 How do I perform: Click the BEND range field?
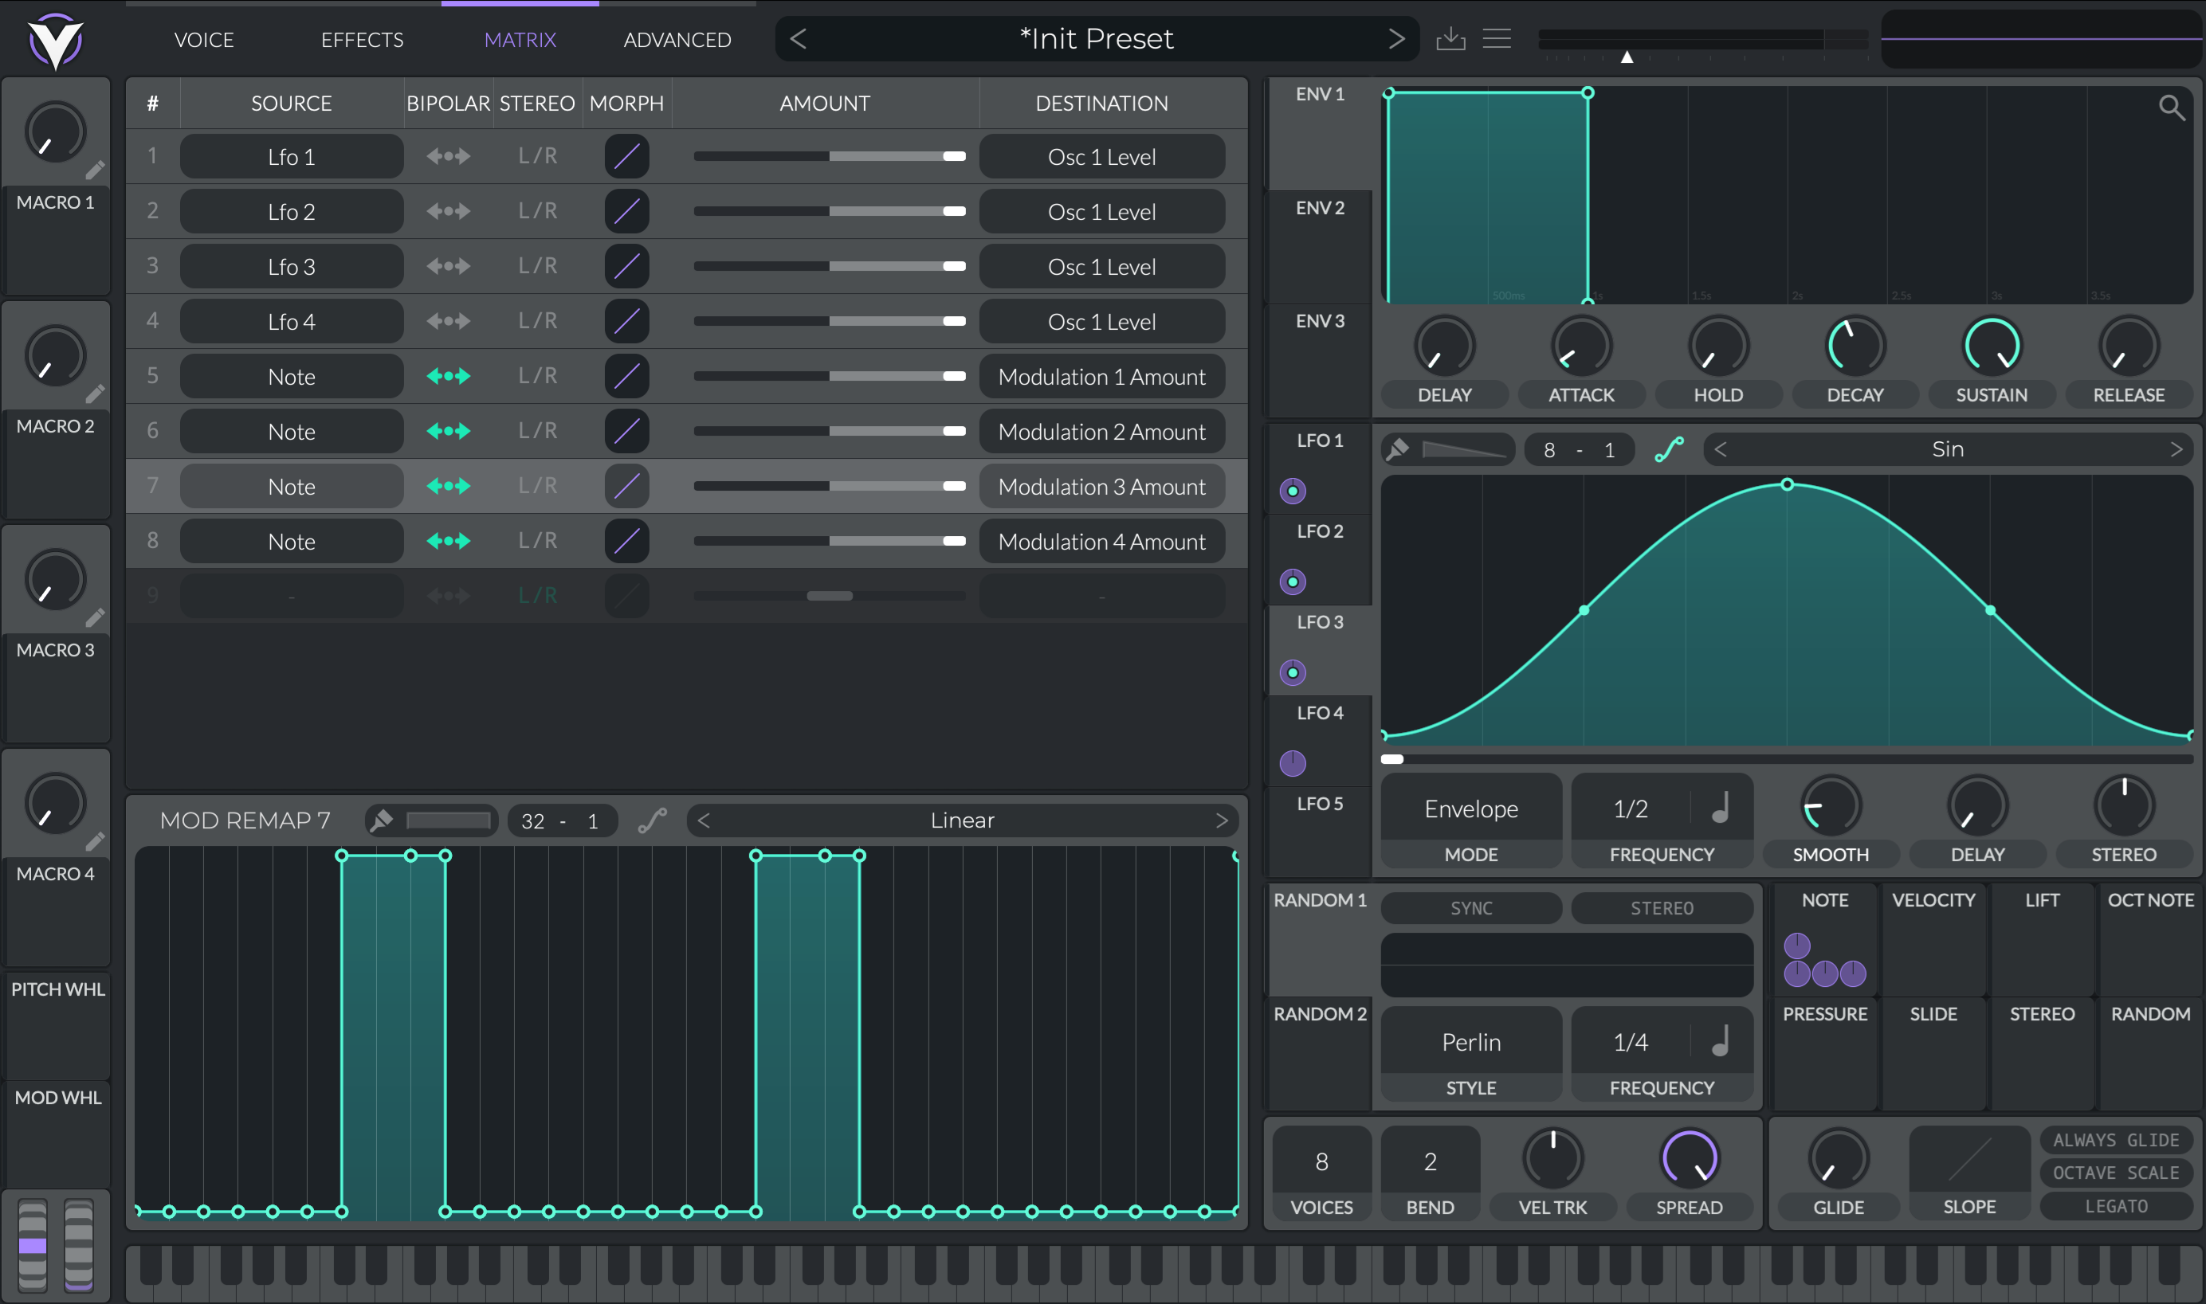click(x=1430, y=1161)
